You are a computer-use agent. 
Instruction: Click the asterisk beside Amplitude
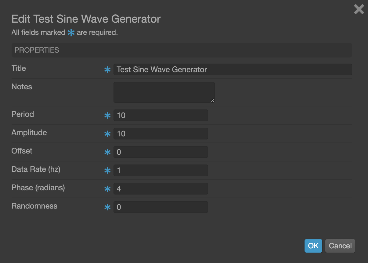107,134
